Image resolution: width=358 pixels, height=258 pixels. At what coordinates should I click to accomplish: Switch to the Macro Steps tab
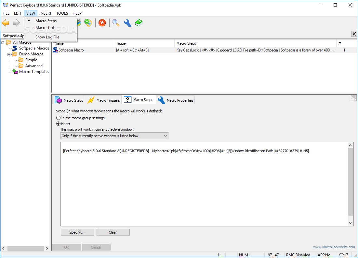click(x=69, y=100)
